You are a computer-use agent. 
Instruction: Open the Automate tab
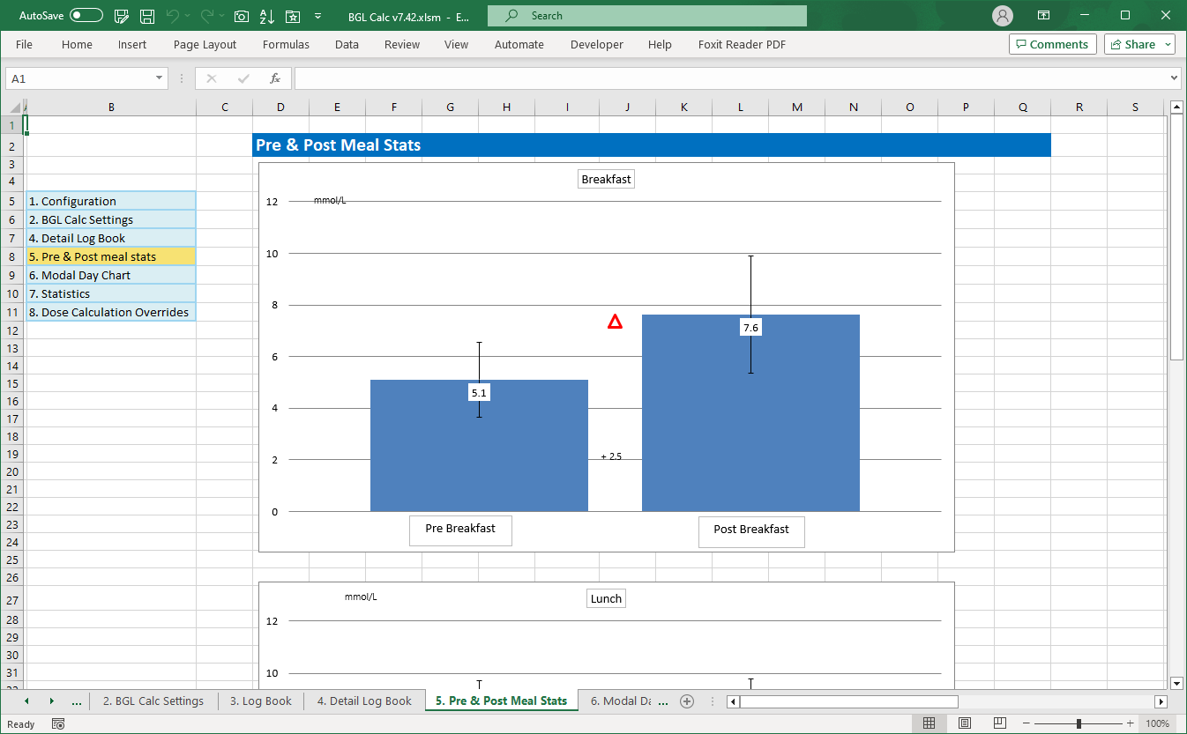click(x=519, y=44)
